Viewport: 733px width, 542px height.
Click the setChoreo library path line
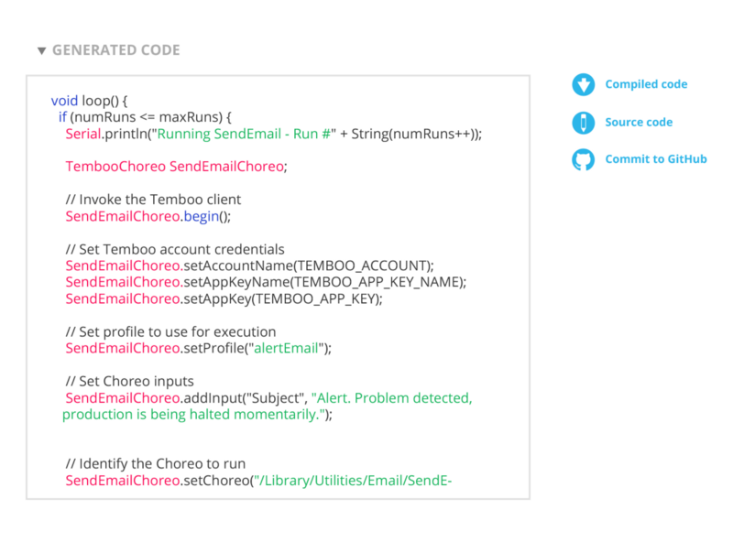[258, 481]
